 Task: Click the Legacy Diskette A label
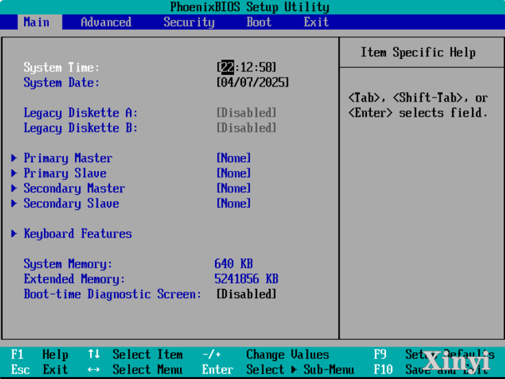point(80,113)
